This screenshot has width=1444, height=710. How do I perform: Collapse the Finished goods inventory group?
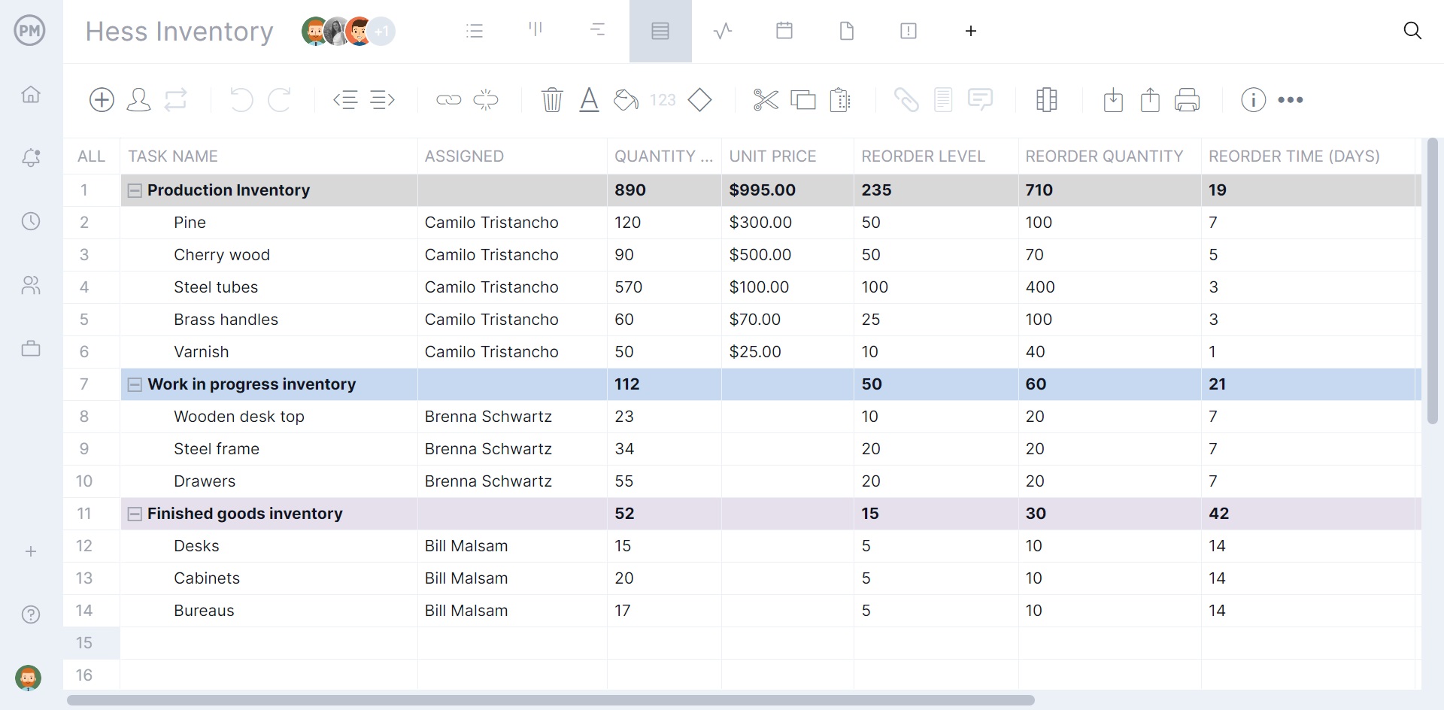pos(135,514)
